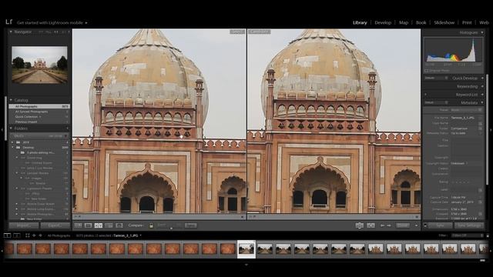Viewport: 493px width, 277px height.
Task: Add a new folder with Folders plus icon
Action: [x=67, y=128]
